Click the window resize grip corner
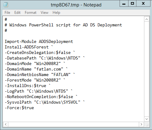152x130 pixels. pos(147,125)
